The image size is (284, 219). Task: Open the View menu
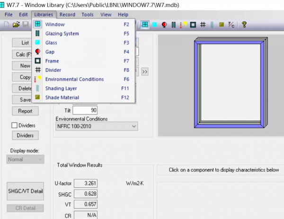coord(106,15)
